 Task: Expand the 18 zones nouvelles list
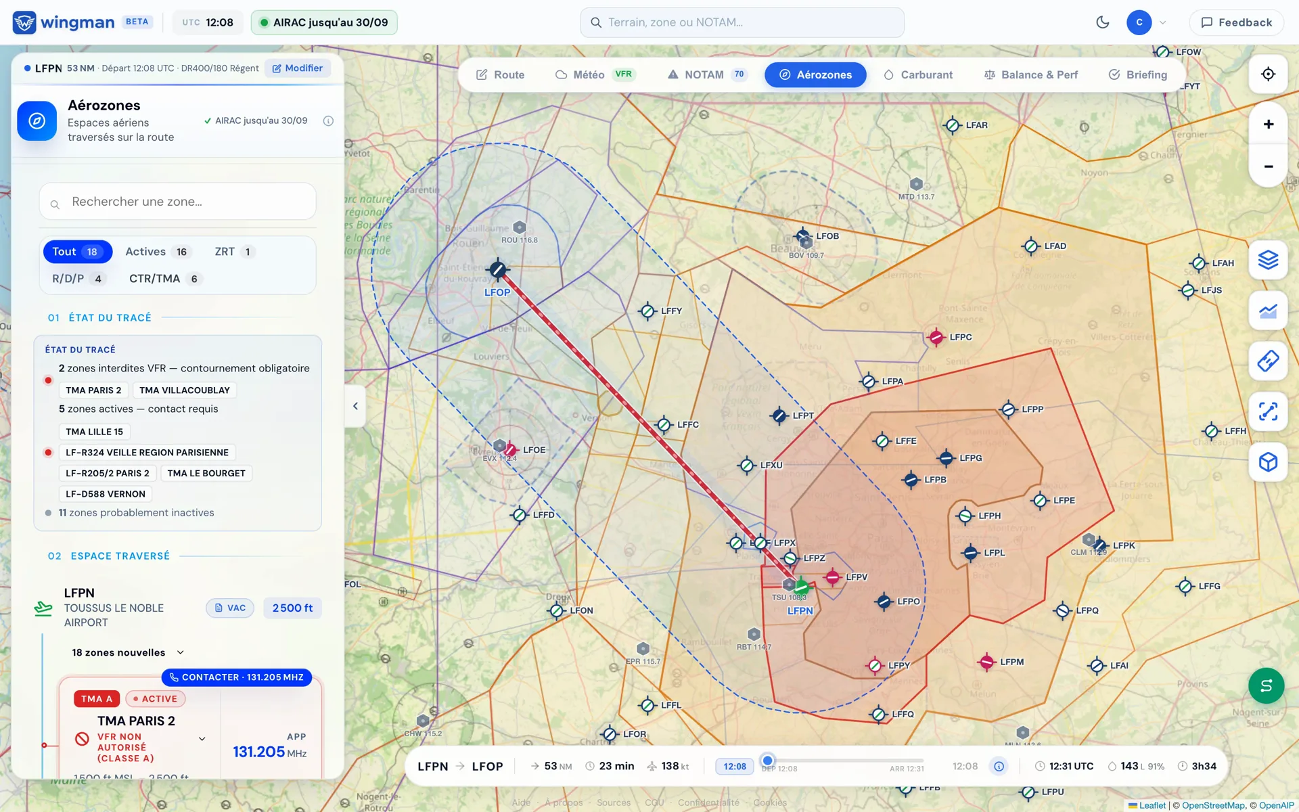point(128,652)
